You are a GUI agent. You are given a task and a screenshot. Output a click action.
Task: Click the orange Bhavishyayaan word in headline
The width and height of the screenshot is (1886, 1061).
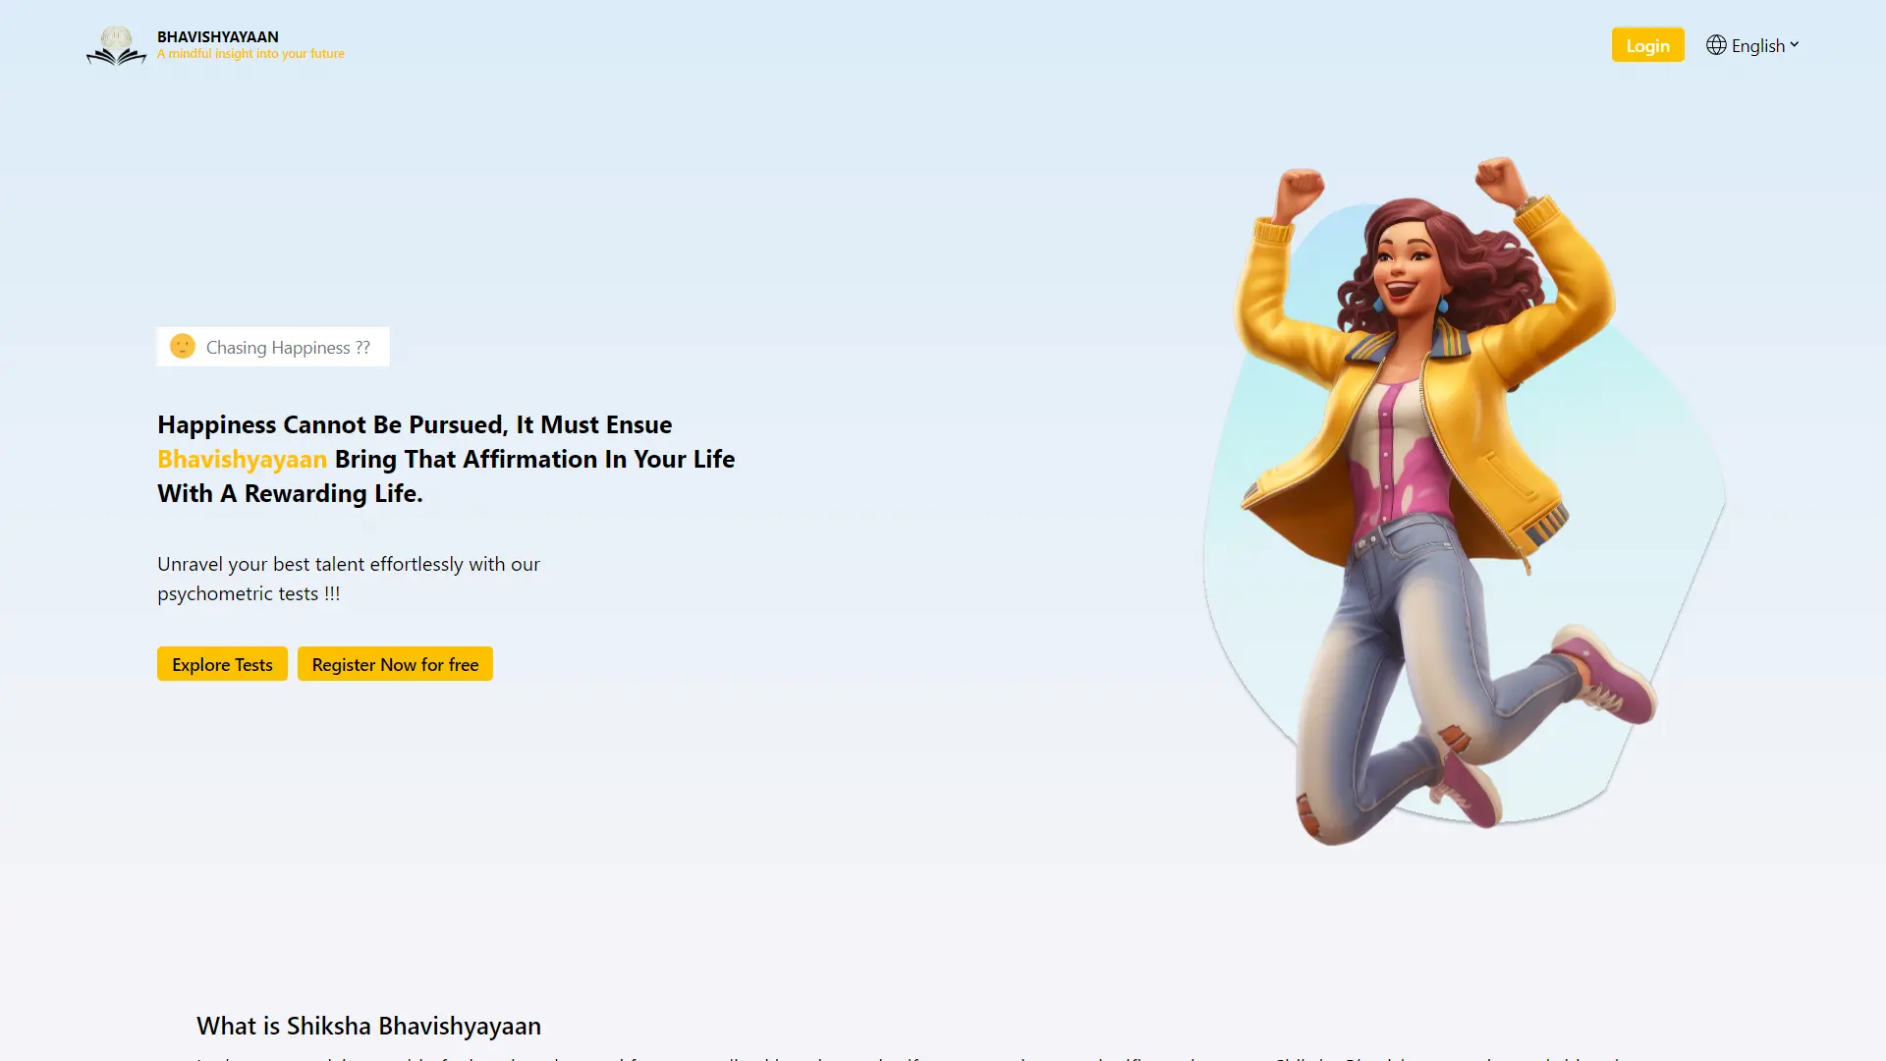(x=242, y=459)
